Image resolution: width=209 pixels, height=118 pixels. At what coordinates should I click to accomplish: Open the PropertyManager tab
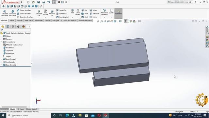pyautogui.click(x=8, y=27)
